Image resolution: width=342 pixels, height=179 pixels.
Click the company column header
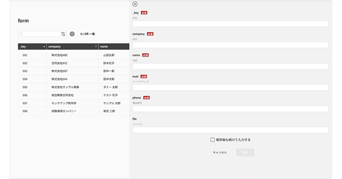(73, 47)
